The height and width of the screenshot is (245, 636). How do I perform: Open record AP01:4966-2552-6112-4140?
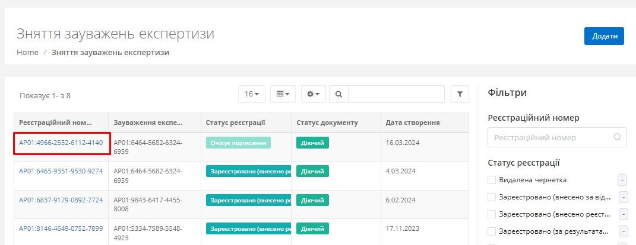click(x=61, y=143)
